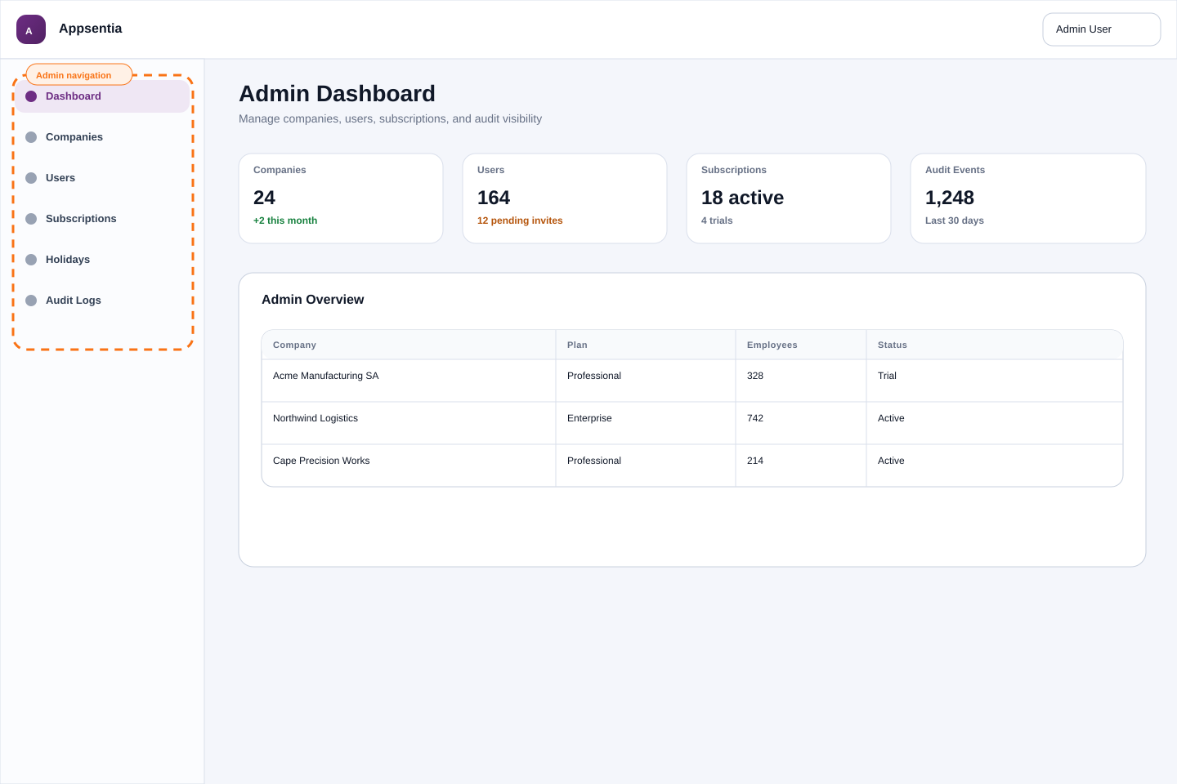Click the Trial status for Acme Manufacturing
This screenshot has height=784, width=1177.
pos(995,381)
